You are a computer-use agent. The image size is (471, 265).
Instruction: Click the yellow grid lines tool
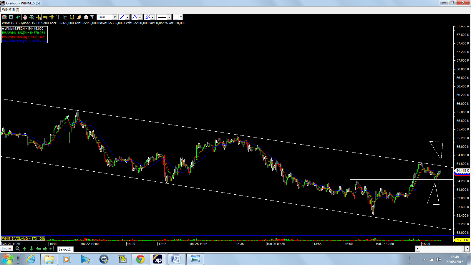pos(52,17)
